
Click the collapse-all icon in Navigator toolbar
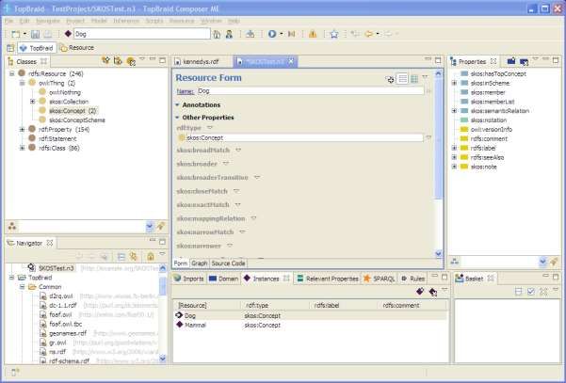coord(121,257)
